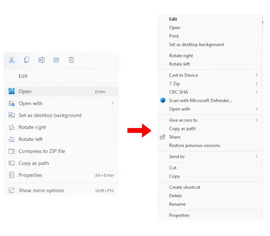The height and width of the screenshot is (236, 270).
Task: Choose Set as desktop background in new menu
Action: (x=50, y=115)
